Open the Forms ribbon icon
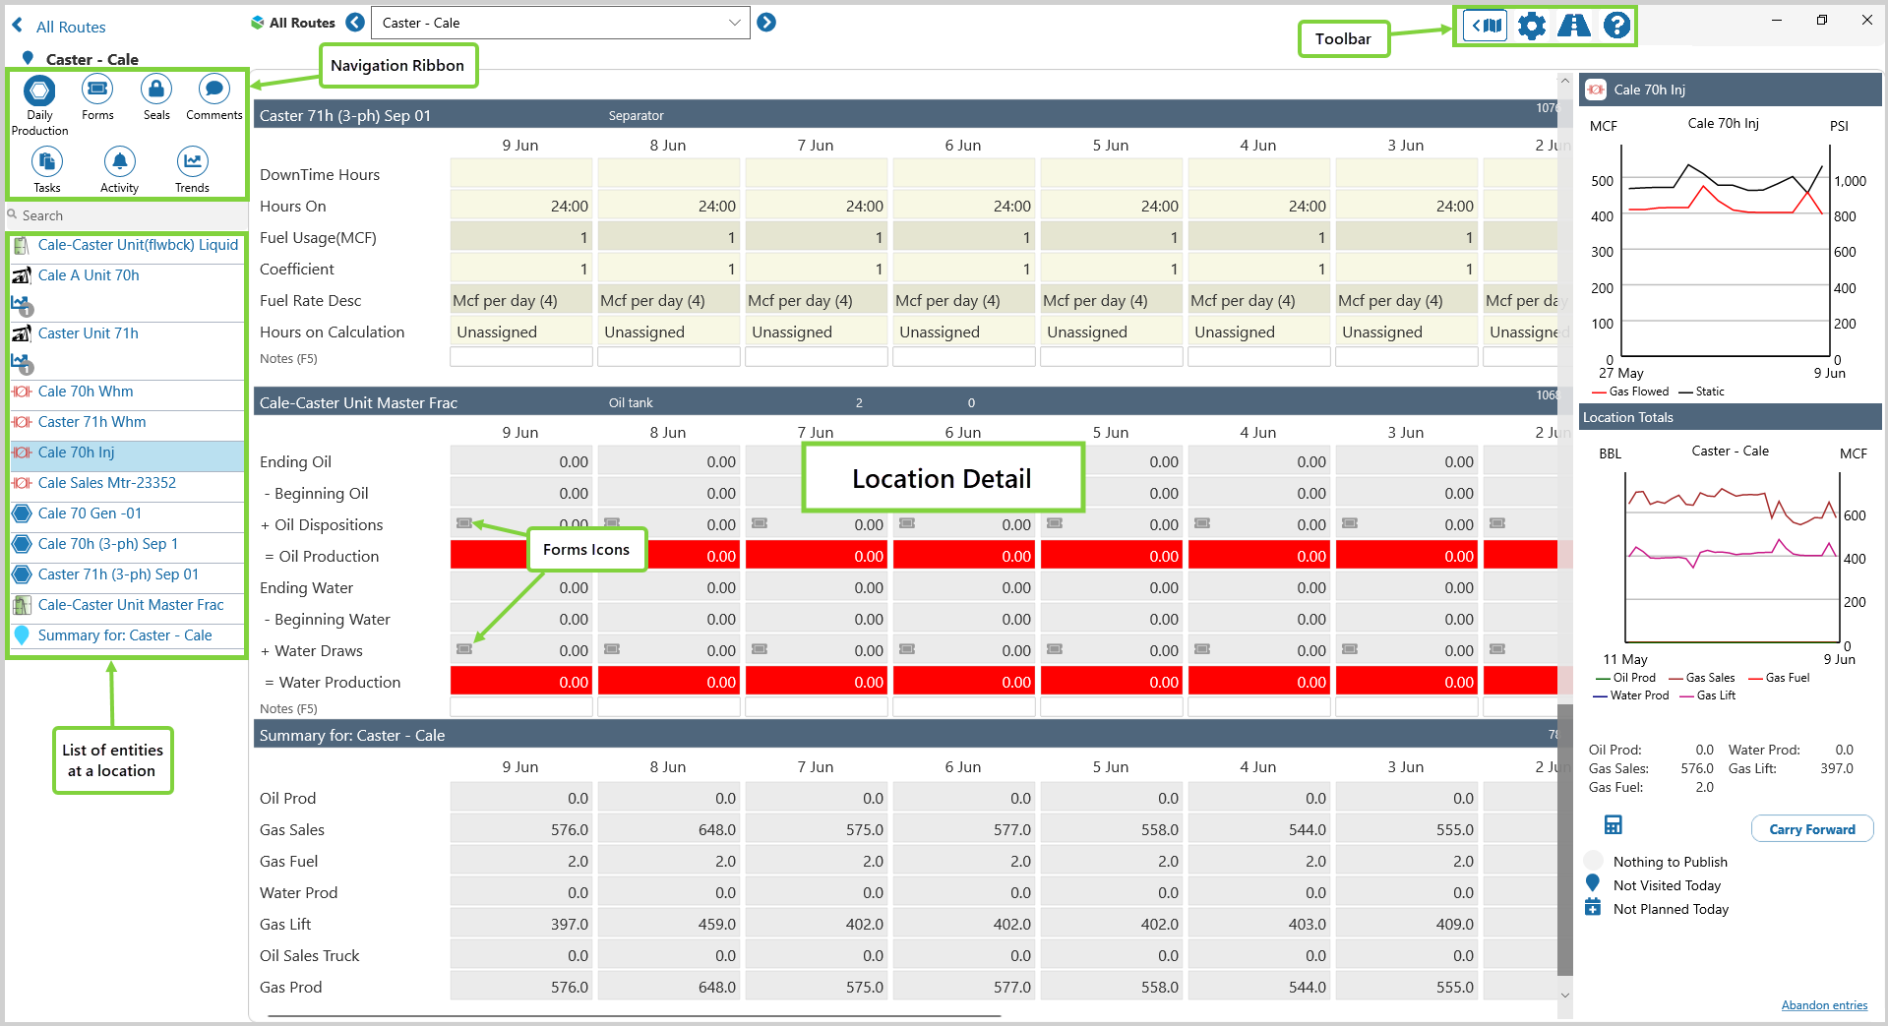The width and height of the screenshot is (1888, 1026). tap(97, 90)
